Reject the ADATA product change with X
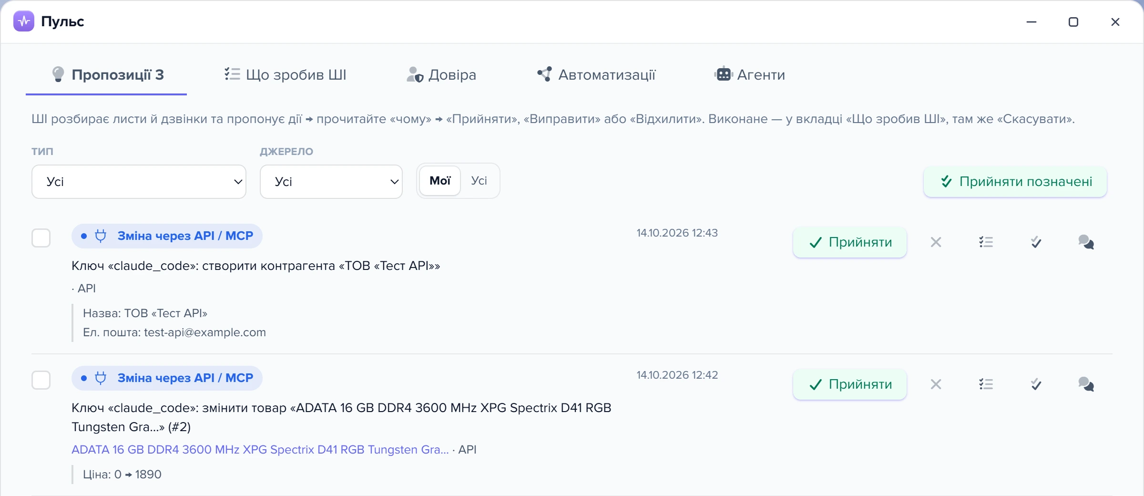Image resolution: width=1144 pixels, height=496 pixels. (x=936, y=384)
